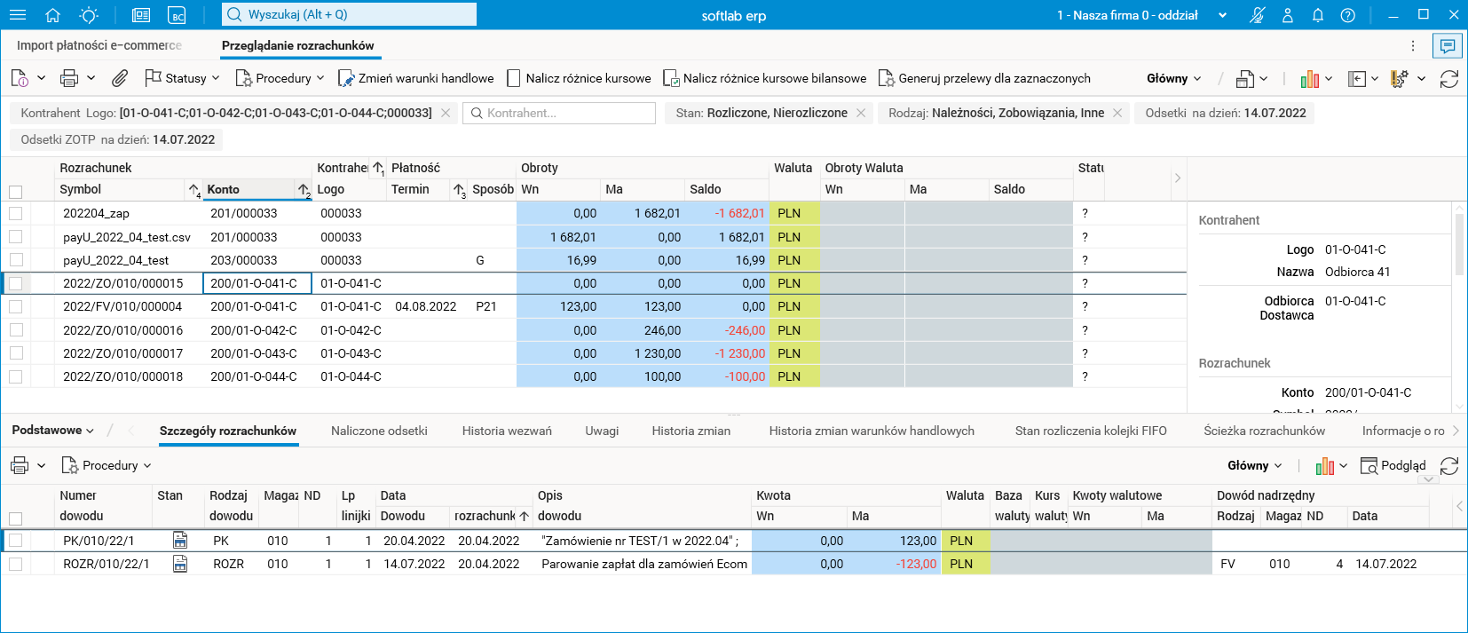Image resolution: width=1468 pixels, height=633 pixels.
Task: Switch to Import płatności e-commerce tab
Action: pos(99,45)
